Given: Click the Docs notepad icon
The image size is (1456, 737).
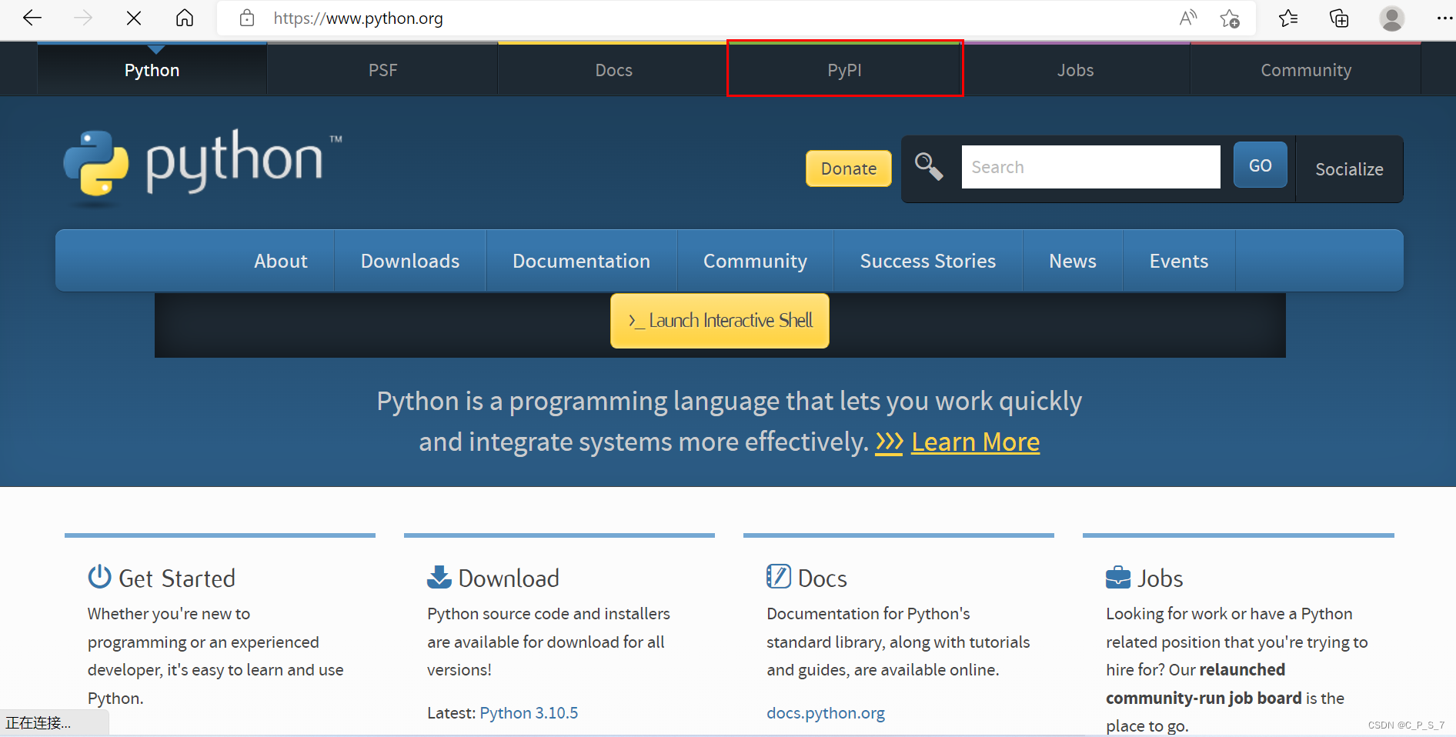Looking at the screenshot, I should 778,576.
